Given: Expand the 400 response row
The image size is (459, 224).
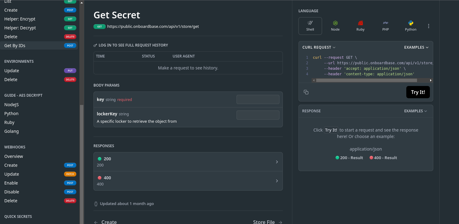Looking at the screenshot, I should point(188,181).
